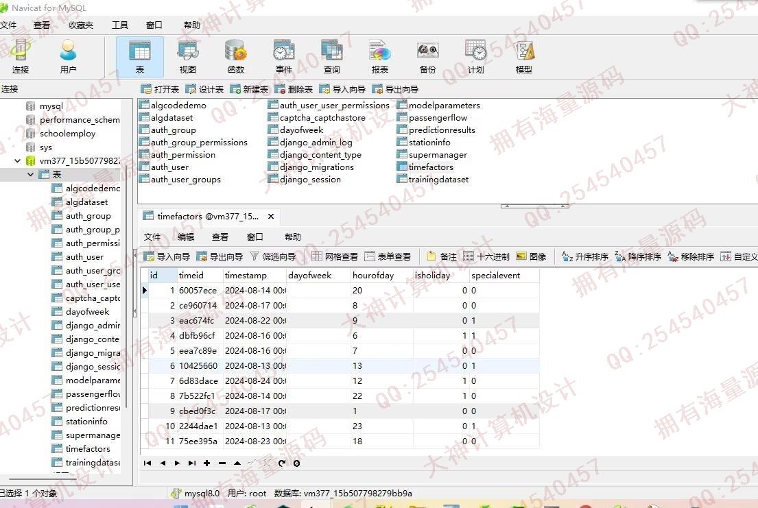
Task: Toggle the 十六进制 hex view
Action: pyautogui.click(x=486, y=256)
